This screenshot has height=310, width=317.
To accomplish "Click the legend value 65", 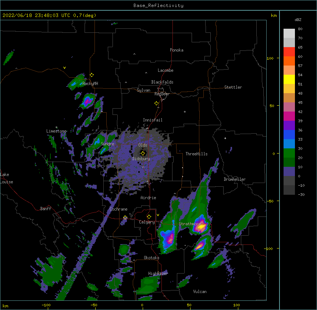I will coord(300,47).
